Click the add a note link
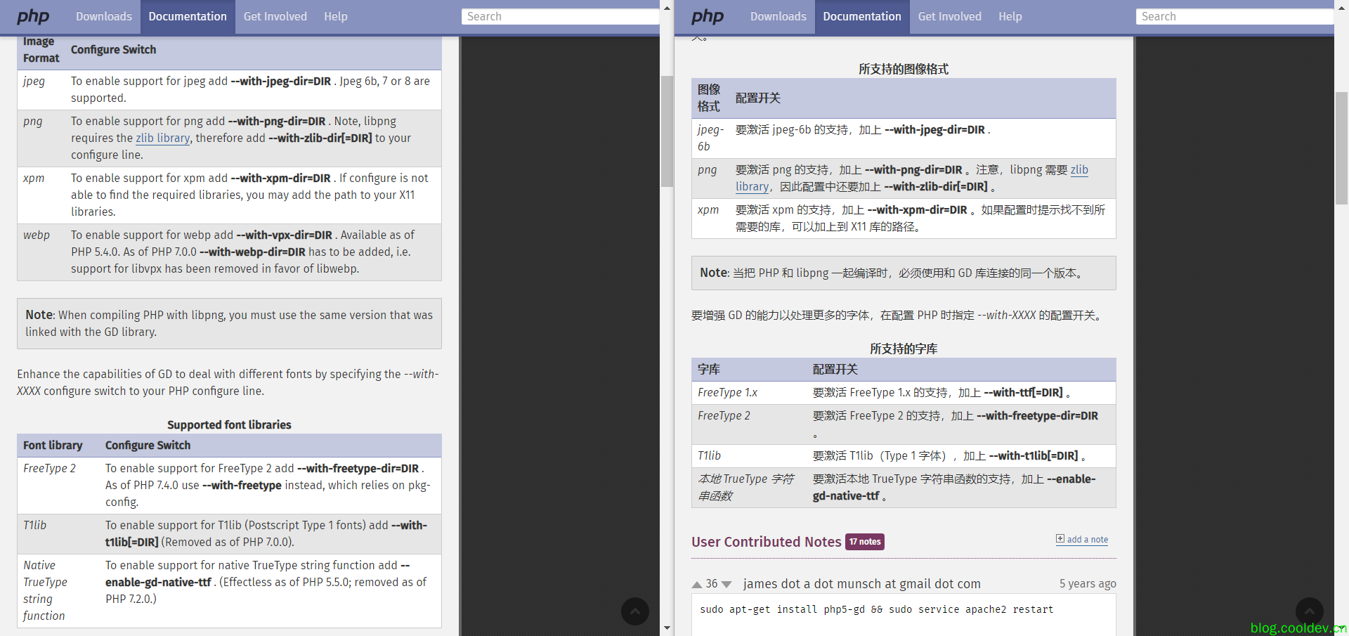1349x636 pixels. click(x=1088, y=539)
